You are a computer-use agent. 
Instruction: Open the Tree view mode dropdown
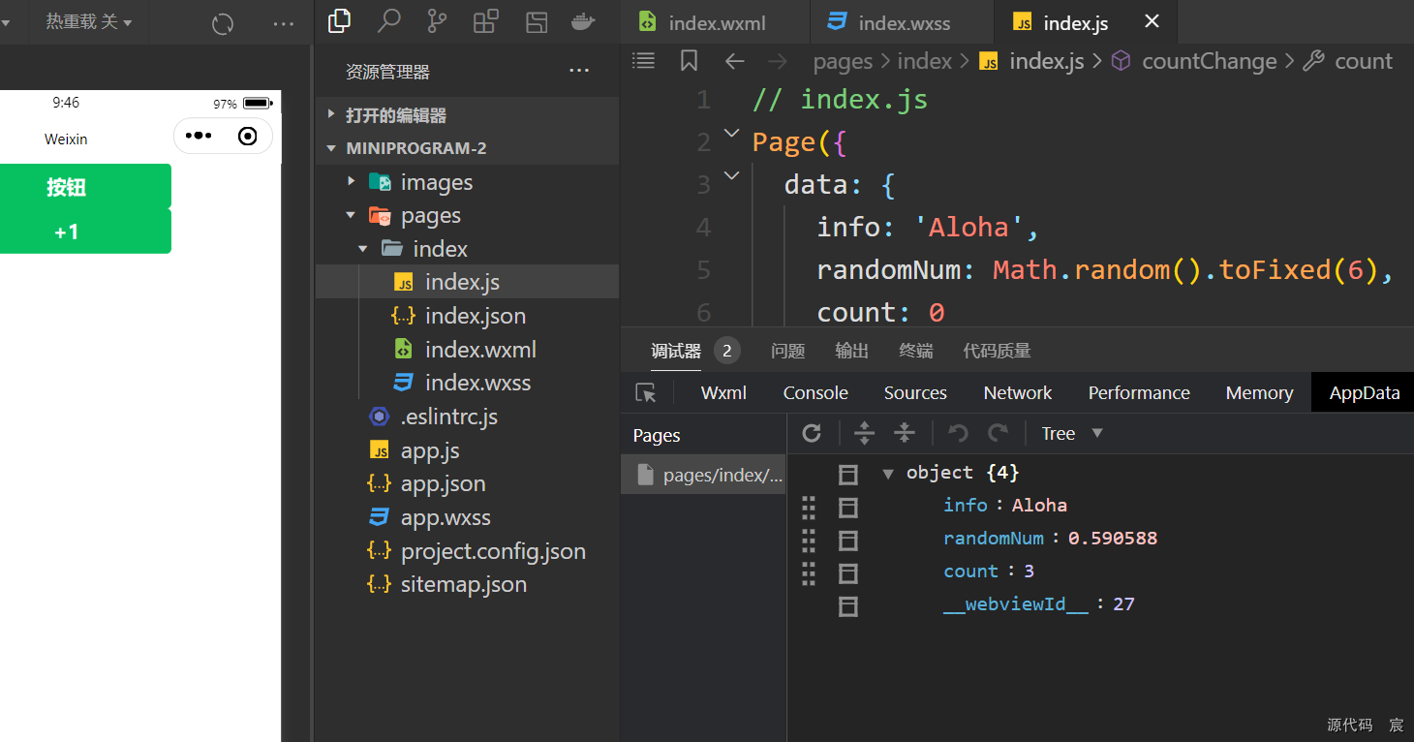(x=1071, y=433)
